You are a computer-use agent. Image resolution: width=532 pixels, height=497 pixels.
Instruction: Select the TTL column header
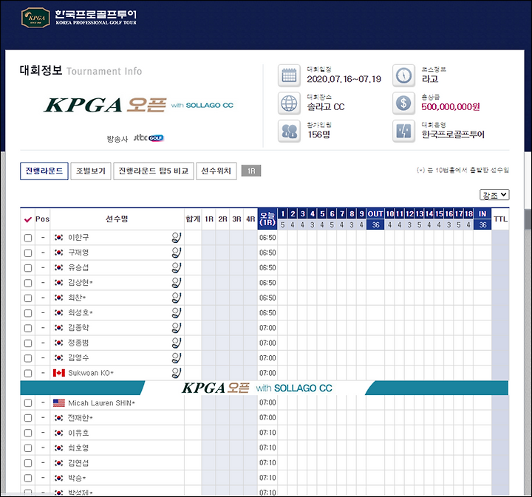click(x=500, y=219)
